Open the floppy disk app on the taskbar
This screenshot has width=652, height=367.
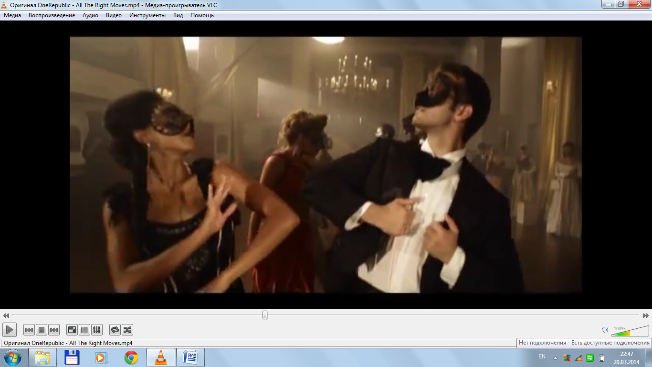pyautogui.click(x=72, y=357)
